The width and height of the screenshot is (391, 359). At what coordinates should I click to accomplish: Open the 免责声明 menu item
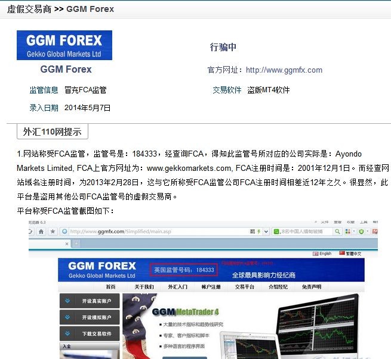312,286
